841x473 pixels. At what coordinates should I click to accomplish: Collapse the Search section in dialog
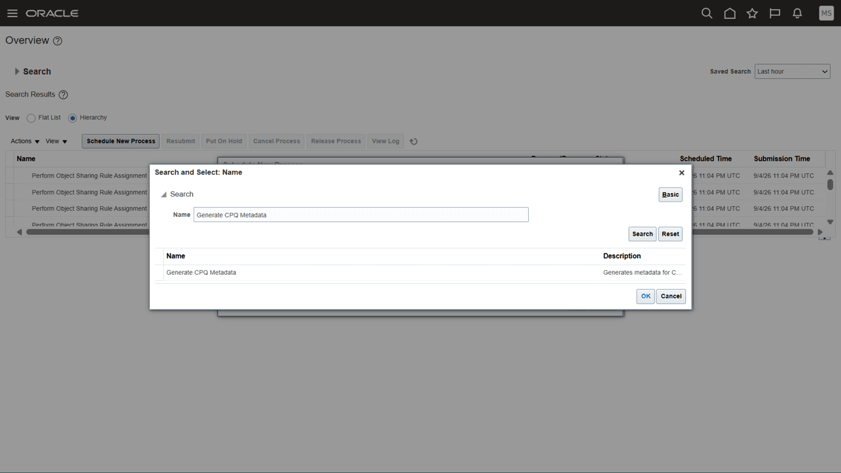(164, 194)
